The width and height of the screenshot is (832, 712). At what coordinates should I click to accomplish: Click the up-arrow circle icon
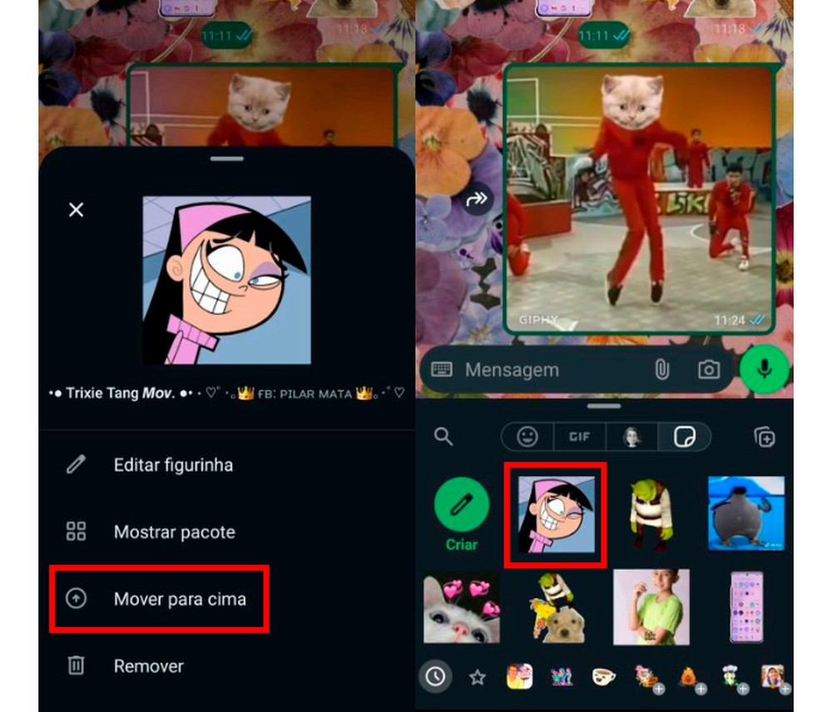click(x=76, y=598)
